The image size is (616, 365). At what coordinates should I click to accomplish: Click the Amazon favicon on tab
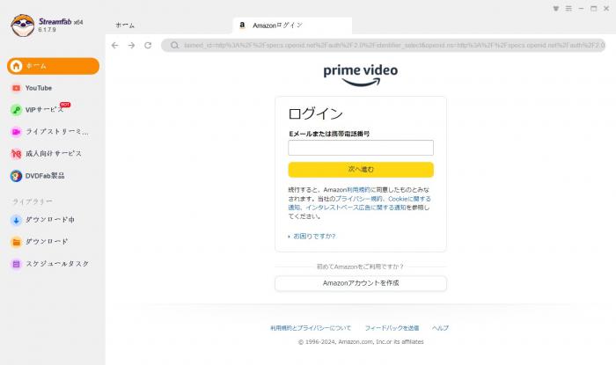click(x=242, y=26)
